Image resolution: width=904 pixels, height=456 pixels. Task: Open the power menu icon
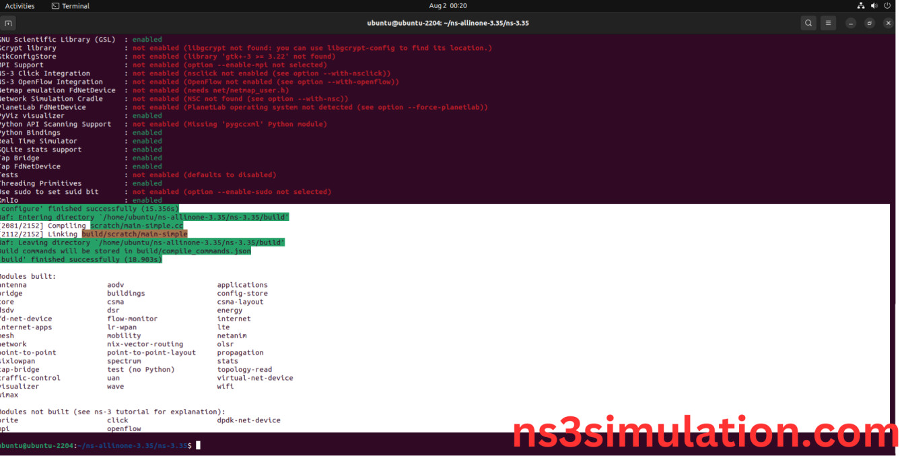click(887, 6)
